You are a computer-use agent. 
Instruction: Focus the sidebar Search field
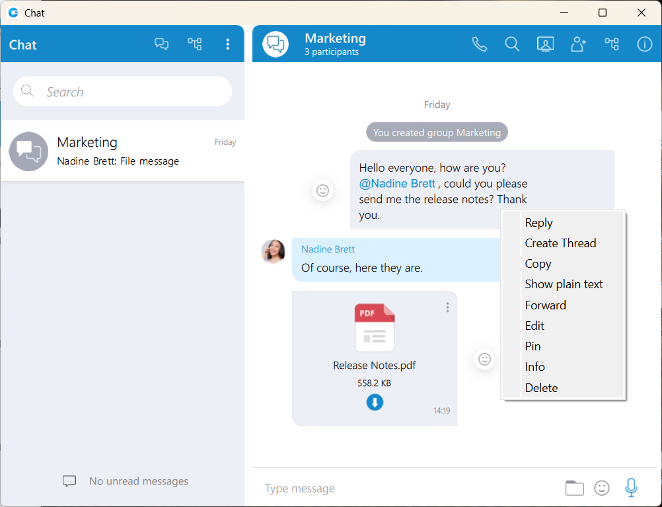[122, 91]
